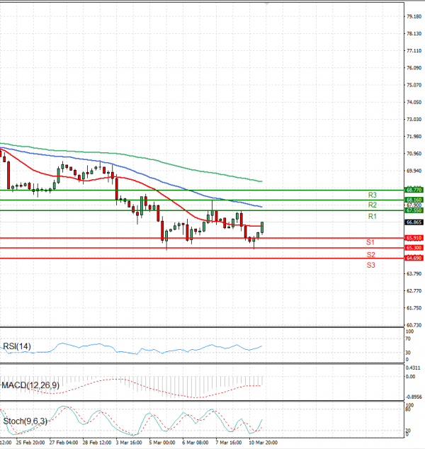Click the 65.300 red price tag
This screenshot has width=425, height=449.
pos(414,248)
